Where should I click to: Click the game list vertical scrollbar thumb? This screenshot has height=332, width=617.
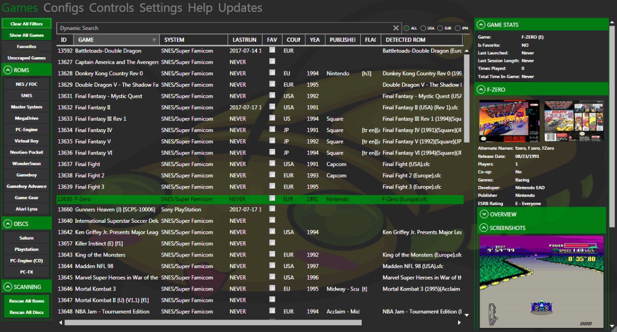point(466,99)
